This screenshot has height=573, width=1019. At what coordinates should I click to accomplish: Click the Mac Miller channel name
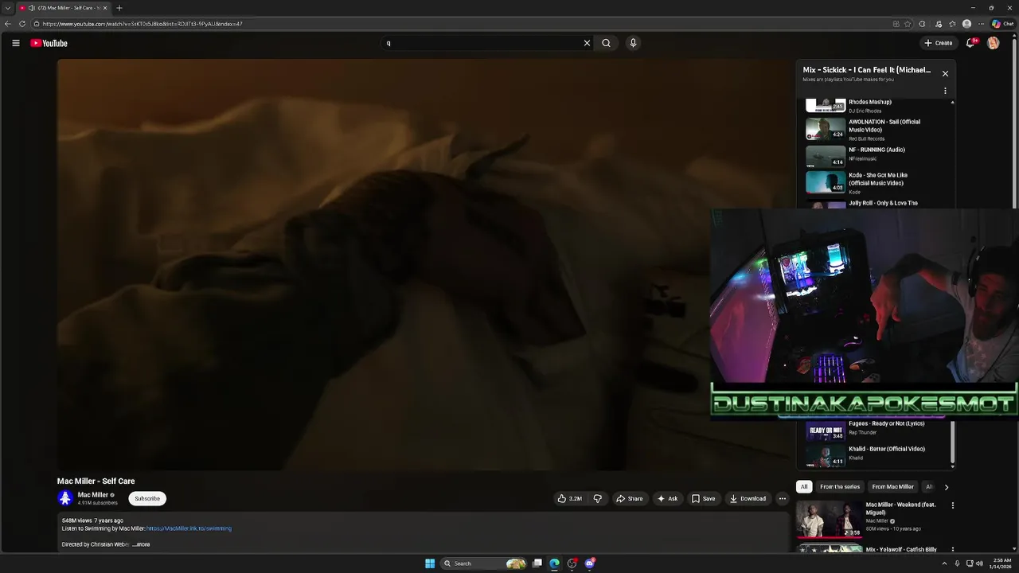coord(92,495)
